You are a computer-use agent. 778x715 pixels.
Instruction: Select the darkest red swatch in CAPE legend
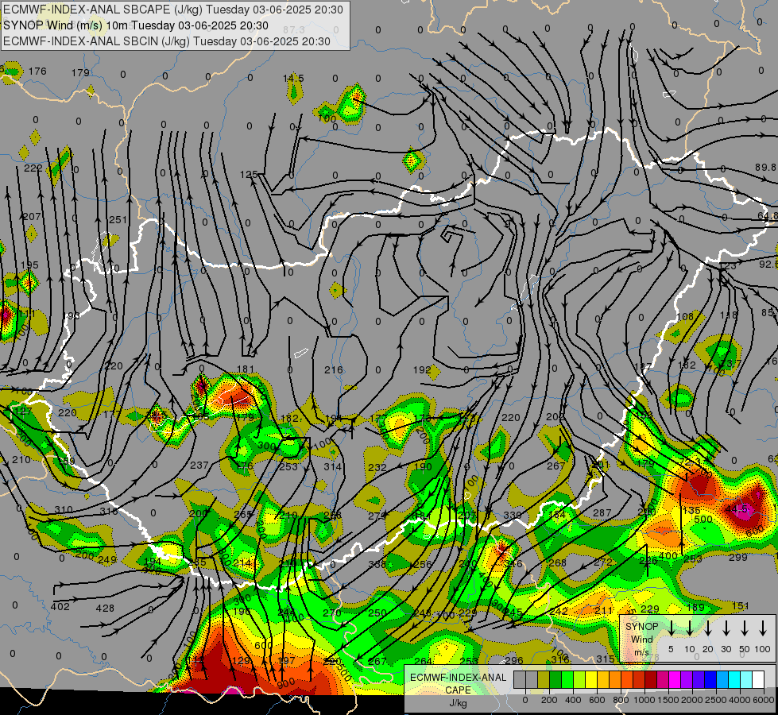(651, 680)
